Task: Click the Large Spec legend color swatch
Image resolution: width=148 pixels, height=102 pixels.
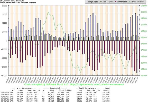Action: 87,2
